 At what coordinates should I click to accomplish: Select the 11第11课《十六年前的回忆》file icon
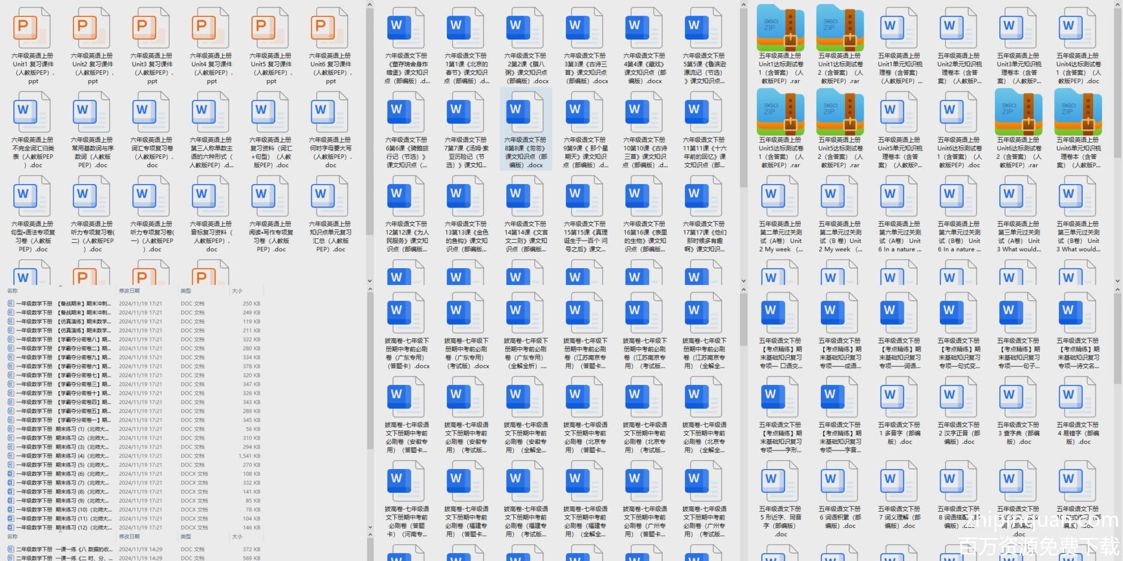(704, 112)
